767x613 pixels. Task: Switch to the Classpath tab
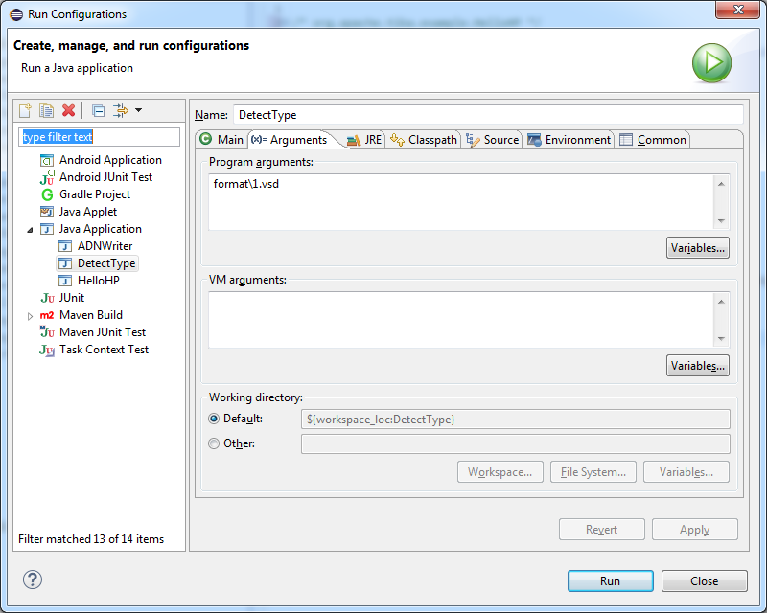tap(424, 140)
